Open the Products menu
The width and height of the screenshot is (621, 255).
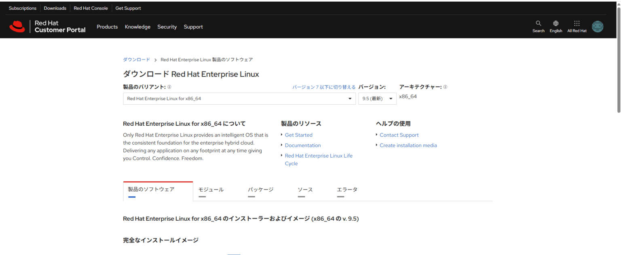click(107, 27)
